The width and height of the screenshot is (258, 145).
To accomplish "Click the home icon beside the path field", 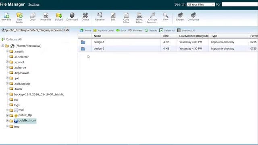I will tap(3, 30).
